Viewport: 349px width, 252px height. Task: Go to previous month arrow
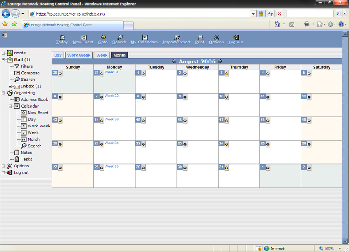(174, 61)
